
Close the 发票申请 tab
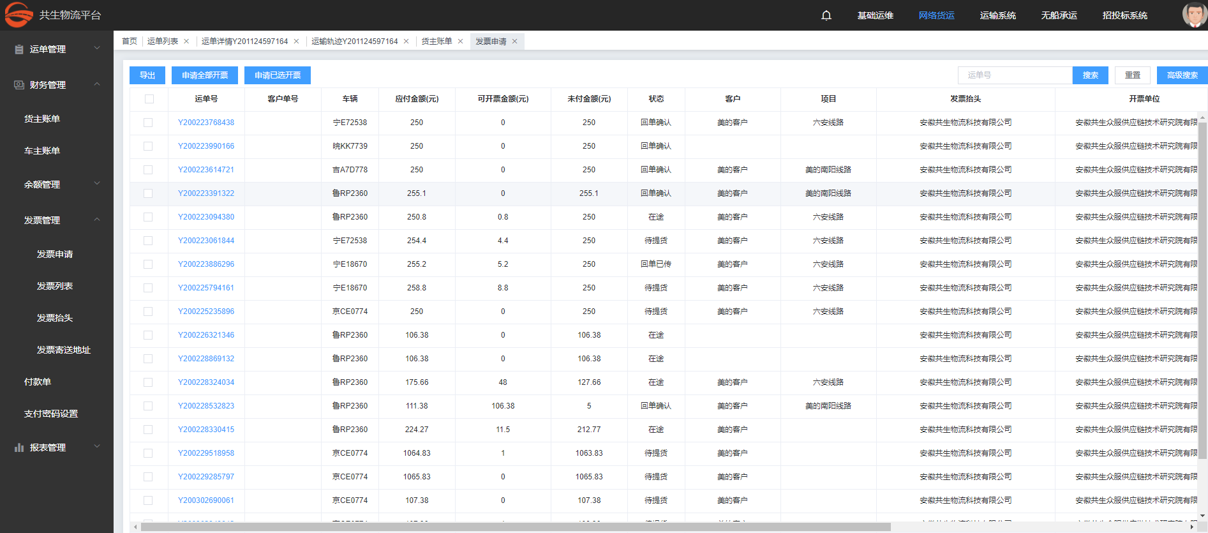point(514,41)
